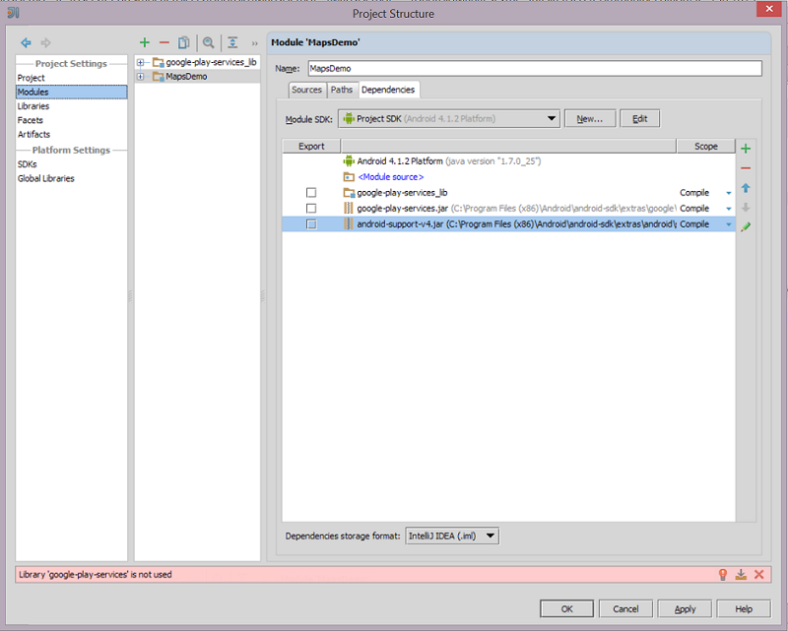Toggle export for google-play-services_lib

click(311, 192)
